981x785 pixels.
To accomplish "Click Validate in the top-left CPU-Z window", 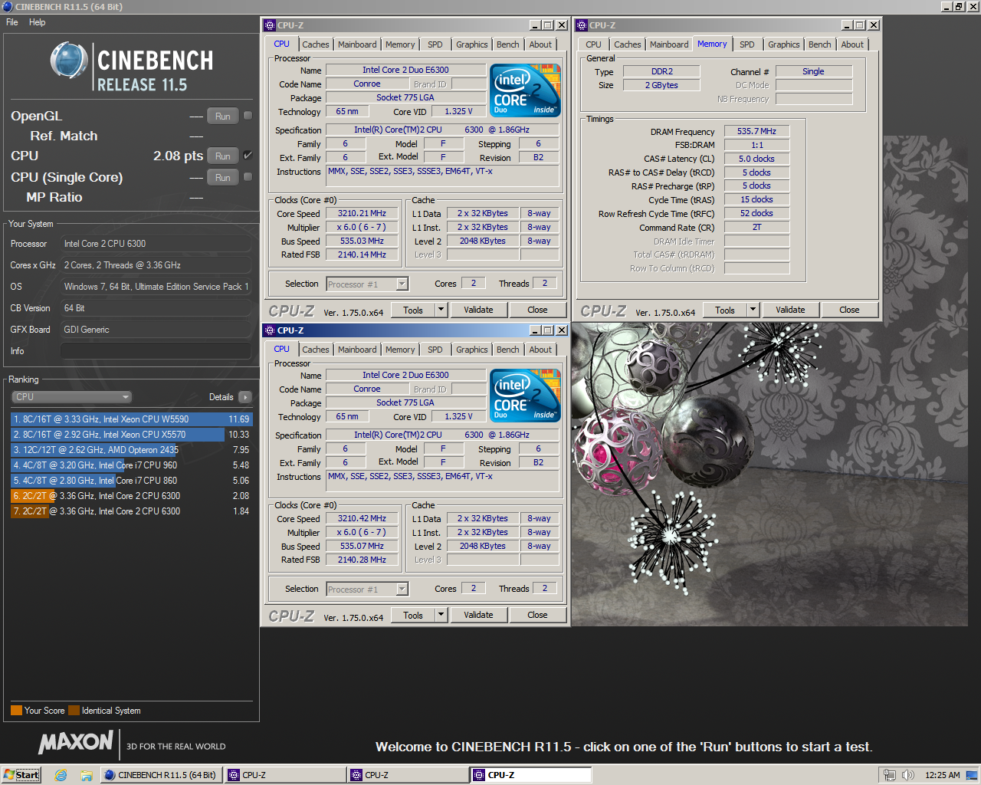I will click(478, 310).
